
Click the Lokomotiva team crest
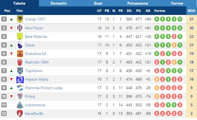pos(20,105)
